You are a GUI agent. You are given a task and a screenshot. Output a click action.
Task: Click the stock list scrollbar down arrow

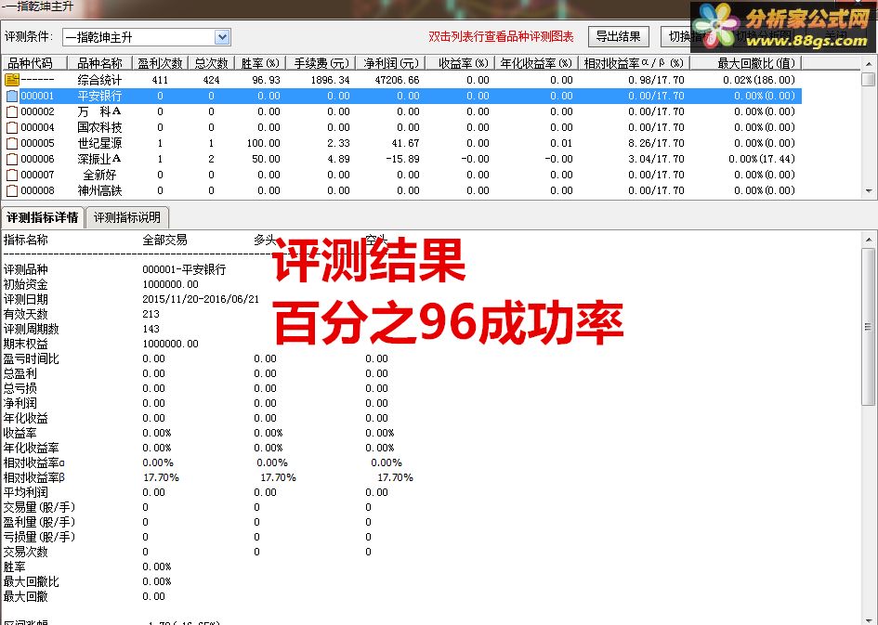tap(869, 190)
